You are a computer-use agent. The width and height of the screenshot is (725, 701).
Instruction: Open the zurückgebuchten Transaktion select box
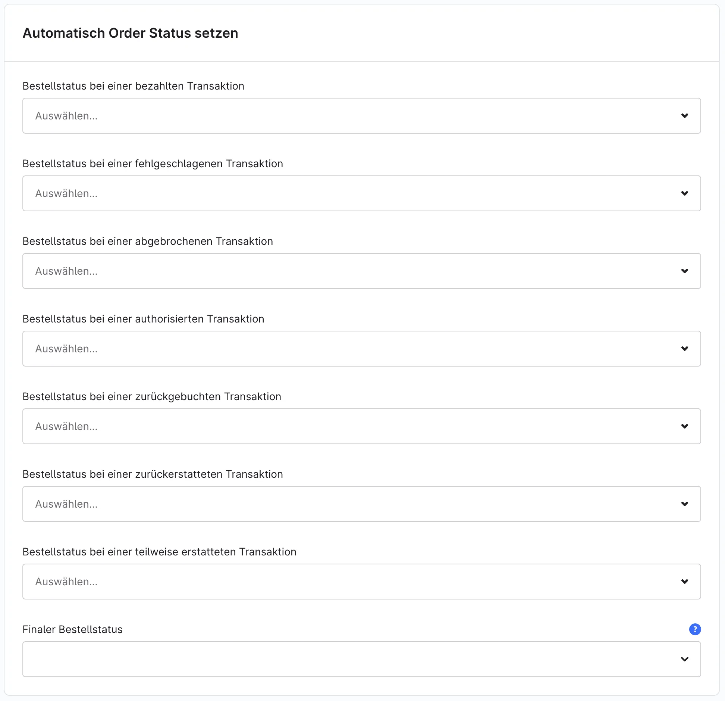pos(361,426)
